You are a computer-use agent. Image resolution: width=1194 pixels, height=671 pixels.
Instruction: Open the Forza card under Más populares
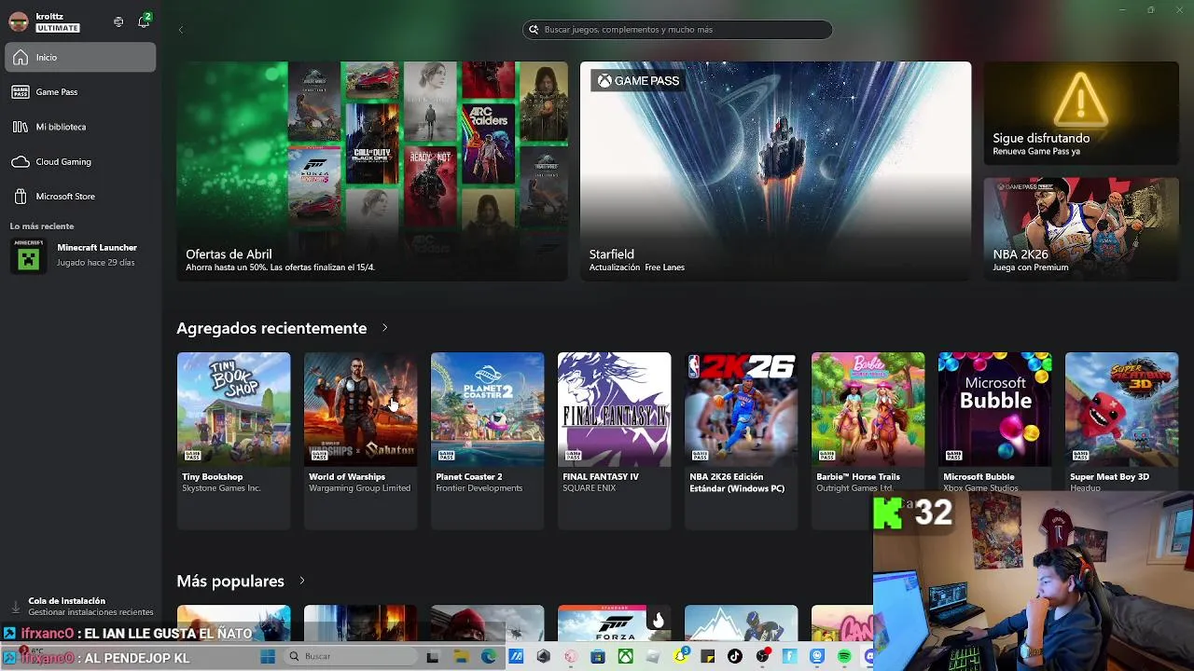point(614,623)
